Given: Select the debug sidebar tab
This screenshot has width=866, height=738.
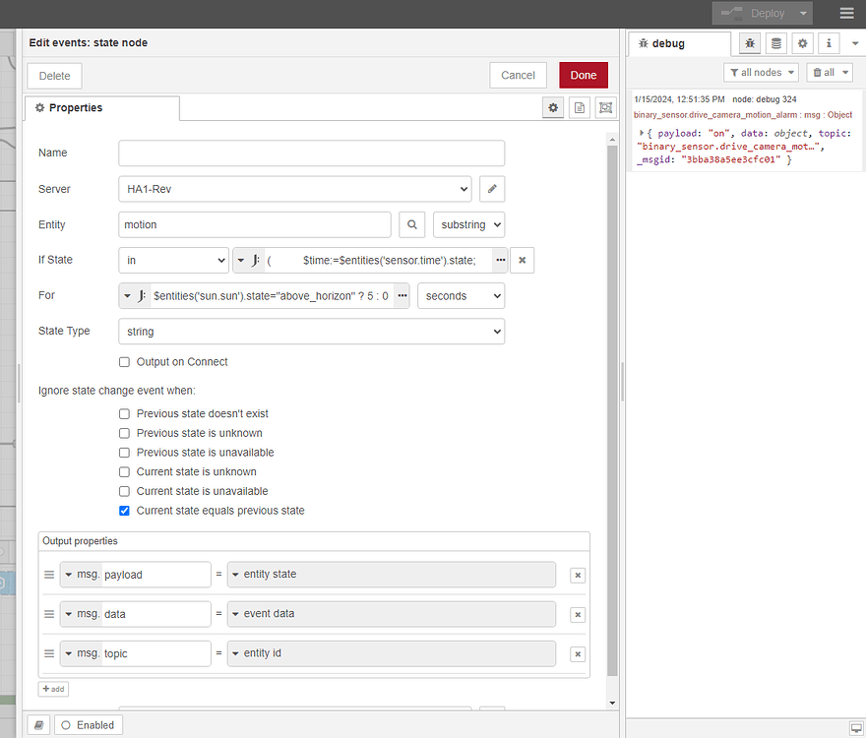Looking at the screenshot, I should click(x=680, y=43).
